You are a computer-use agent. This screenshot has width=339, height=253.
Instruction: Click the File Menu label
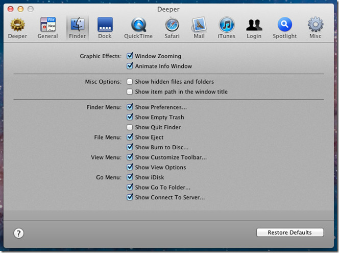pyautogui.click(x=108, y=137)
